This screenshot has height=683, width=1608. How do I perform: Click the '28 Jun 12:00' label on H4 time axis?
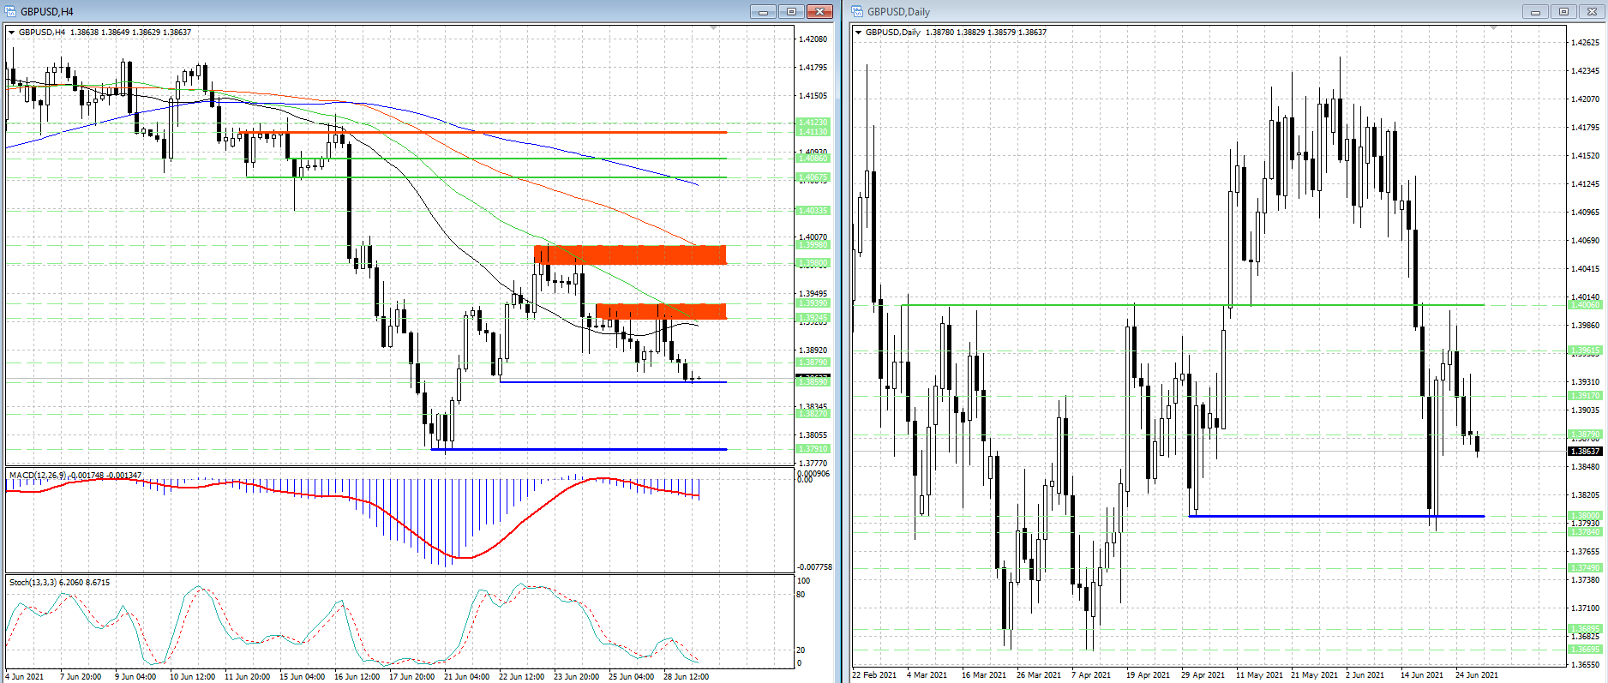click(686, 676)
